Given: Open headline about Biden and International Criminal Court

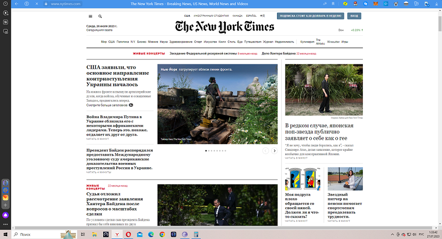Looking at the screenshot, I should (x=119, y=159).
